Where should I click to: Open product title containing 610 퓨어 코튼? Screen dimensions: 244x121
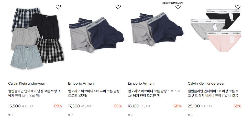(94, 93)
